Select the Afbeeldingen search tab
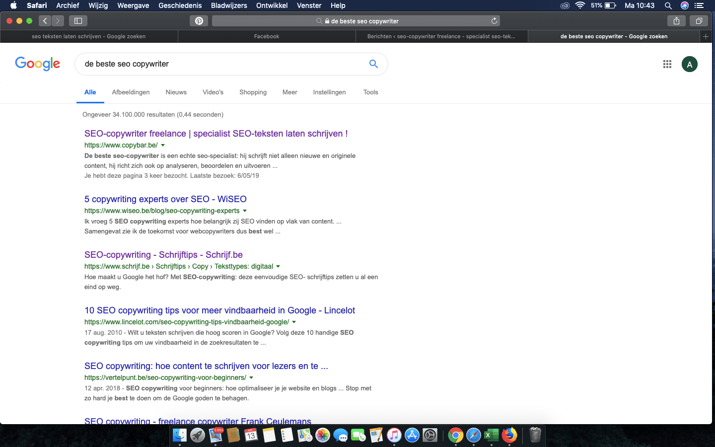This screenshot has height=447, width=715. 131,92
